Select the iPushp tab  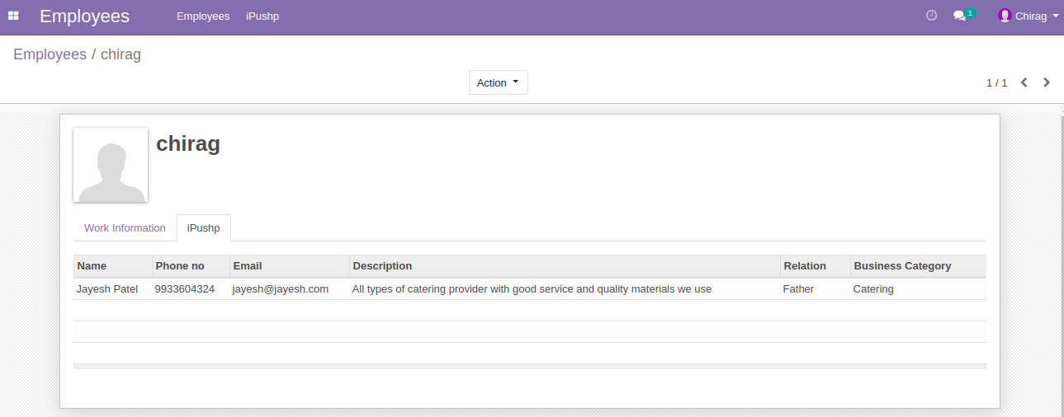pyautogui.click(x=204, y=228)
